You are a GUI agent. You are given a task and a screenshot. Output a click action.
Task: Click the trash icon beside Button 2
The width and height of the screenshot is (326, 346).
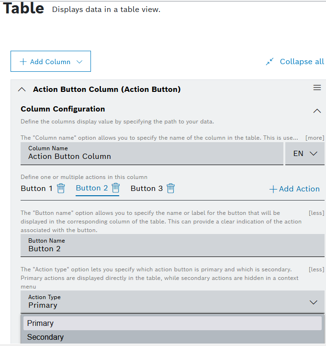(115, 188)
